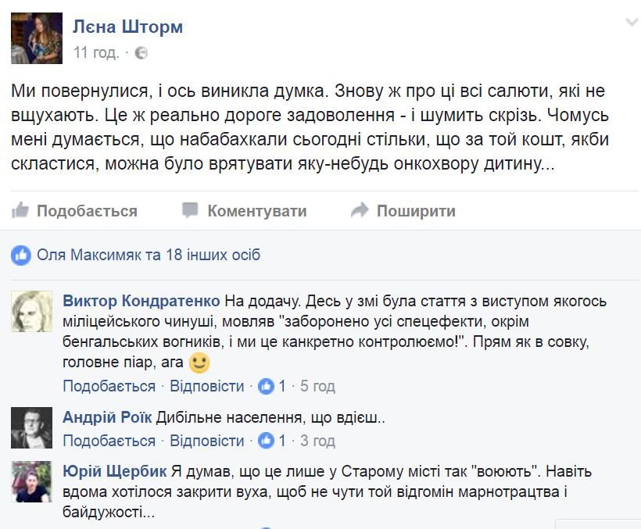Open the post options chevron menu
Screen dimensions: 641x529
coord(632,24)
